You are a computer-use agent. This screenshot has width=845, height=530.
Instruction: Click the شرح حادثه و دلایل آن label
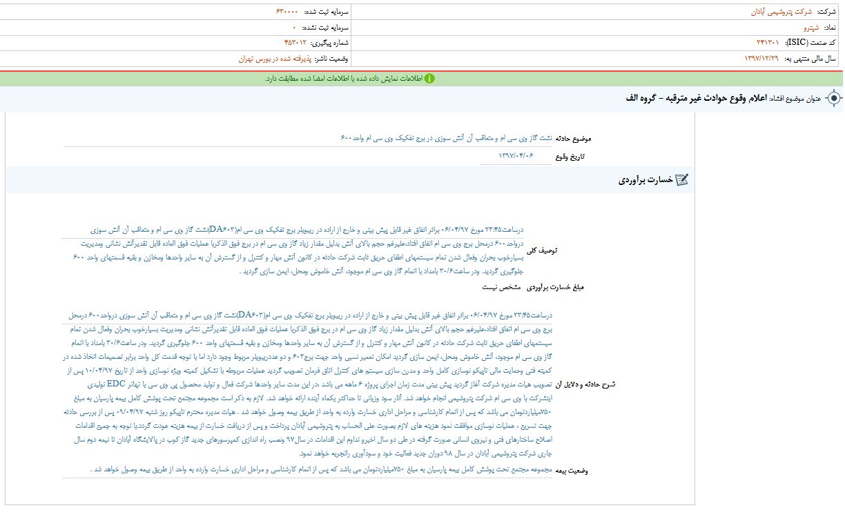pos(585,384)
